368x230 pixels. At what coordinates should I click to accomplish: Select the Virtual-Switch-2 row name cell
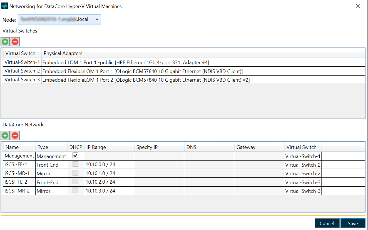22,71
